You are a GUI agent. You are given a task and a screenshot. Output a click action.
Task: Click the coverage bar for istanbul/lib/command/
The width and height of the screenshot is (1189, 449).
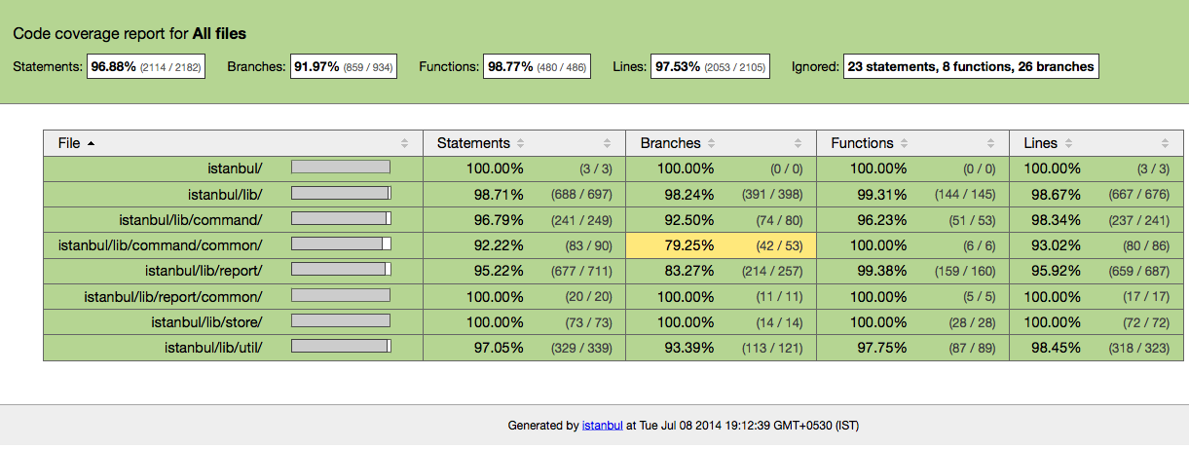341,218
